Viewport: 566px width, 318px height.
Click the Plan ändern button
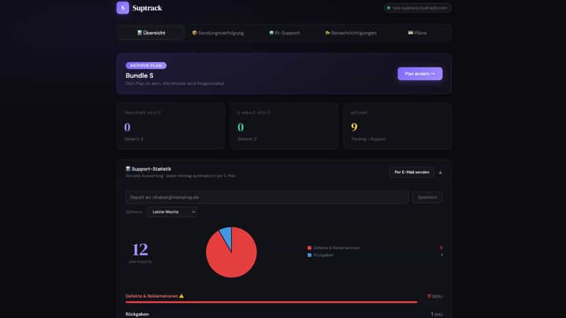click(x=420, y=74)
